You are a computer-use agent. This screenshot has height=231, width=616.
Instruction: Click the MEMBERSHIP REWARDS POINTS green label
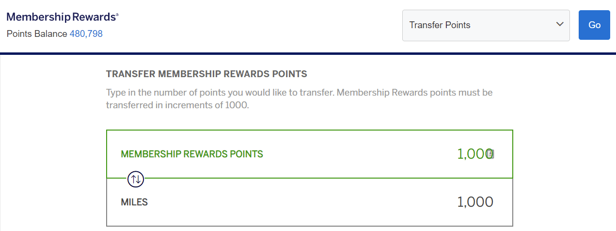192,154
